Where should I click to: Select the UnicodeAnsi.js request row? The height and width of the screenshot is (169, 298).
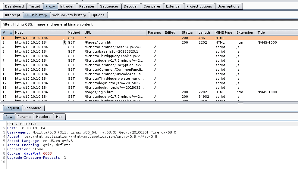[112, 74]
